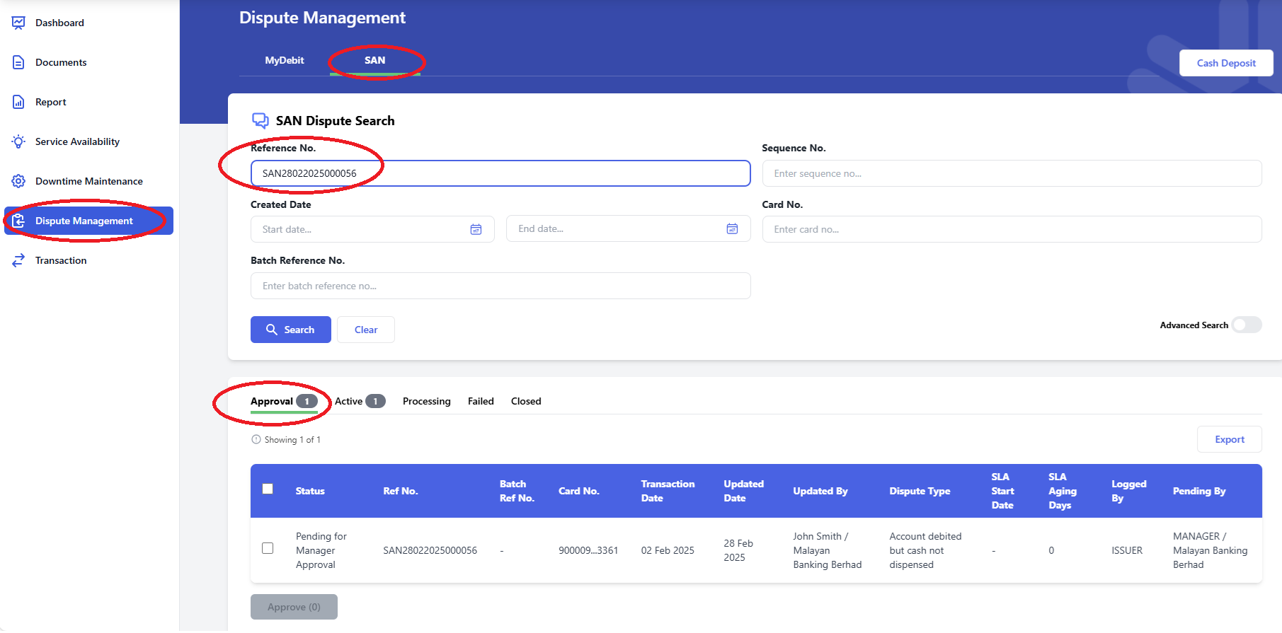The image size is (1282, 633).
Task: Click the Approval tab count badge
Action: pos(307,401)
